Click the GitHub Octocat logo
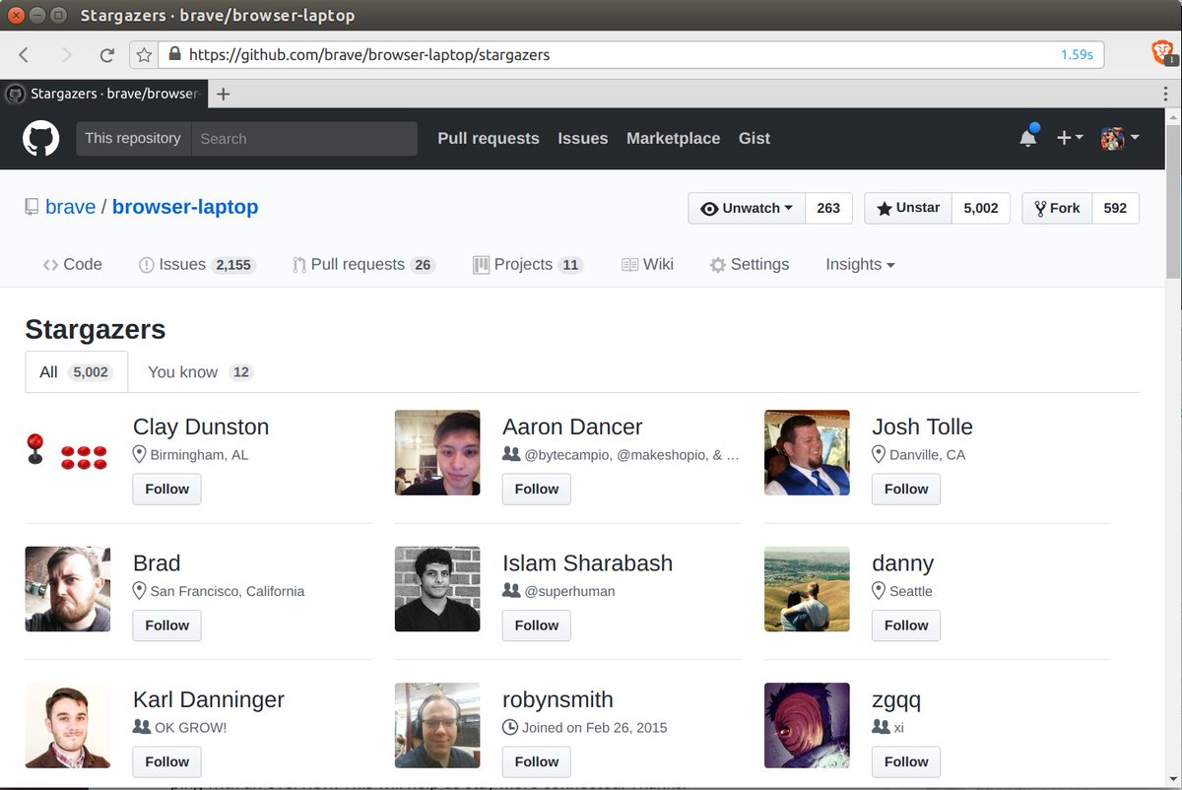Screen dimensions: 1182x790 tap(41, 138)
